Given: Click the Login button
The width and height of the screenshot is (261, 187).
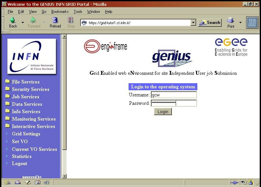Looking at the screenshot, I should pos(163,112).
